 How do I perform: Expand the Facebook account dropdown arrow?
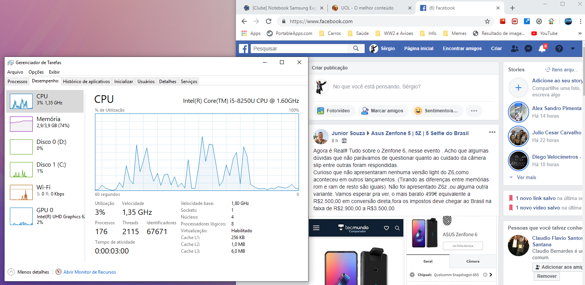coord(573,49)
